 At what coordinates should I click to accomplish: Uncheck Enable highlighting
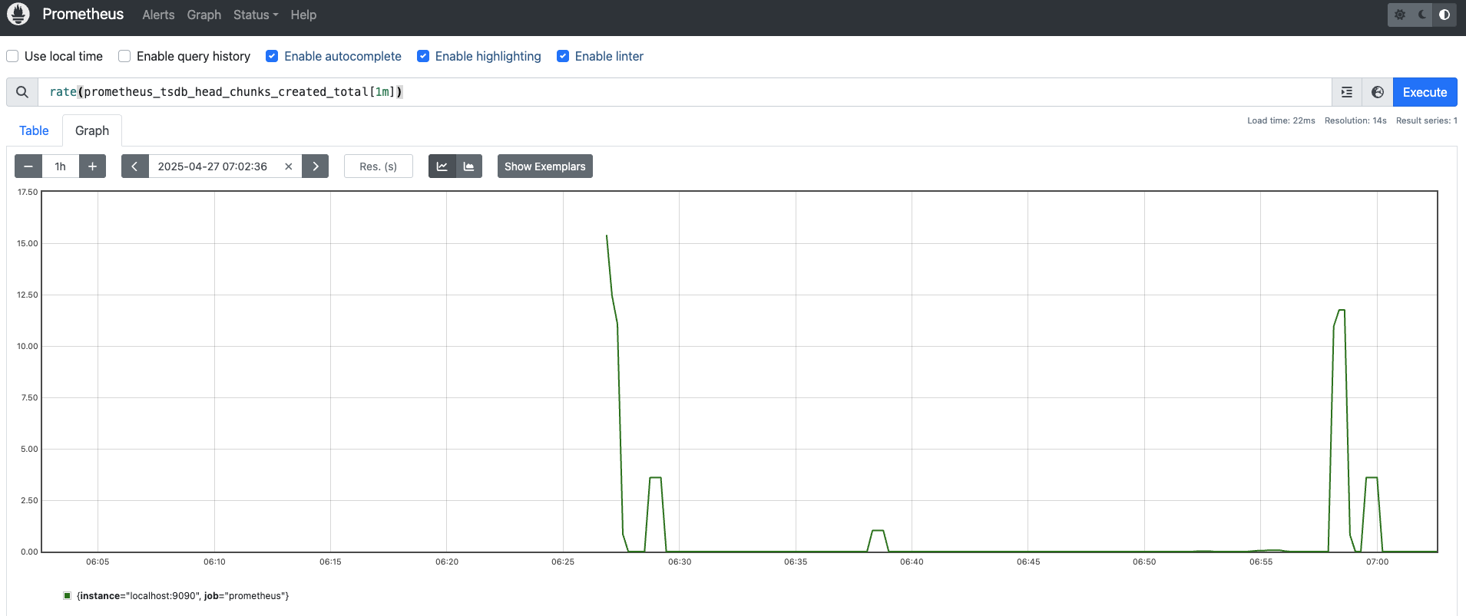tap(423, 56)
